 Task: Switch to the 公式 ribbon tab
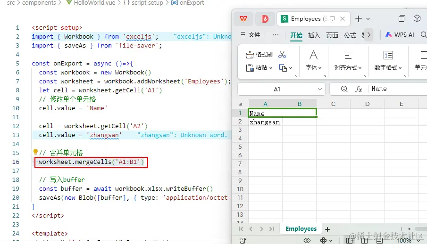pos(350,35)
